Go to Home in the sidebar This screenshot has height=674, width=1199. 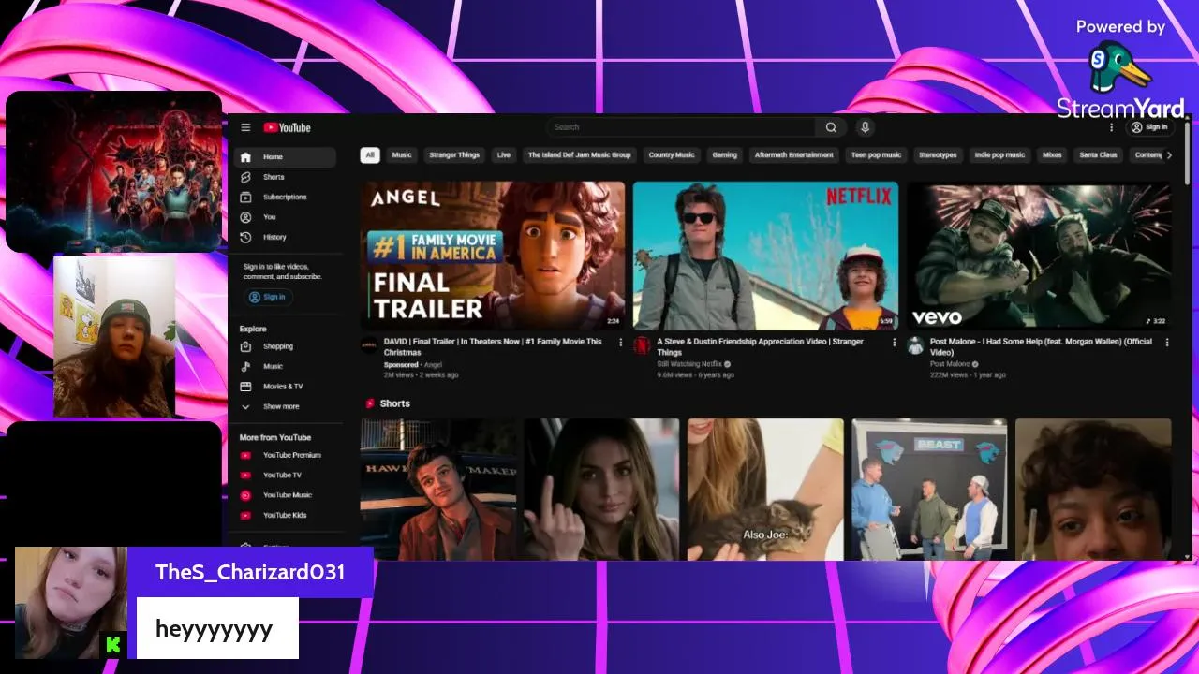(285, 157)
